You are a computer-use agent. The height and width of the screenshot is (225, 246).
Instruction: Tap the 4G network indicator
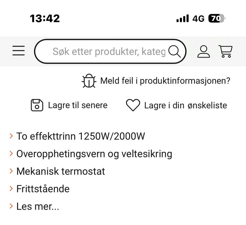(198, 19)
